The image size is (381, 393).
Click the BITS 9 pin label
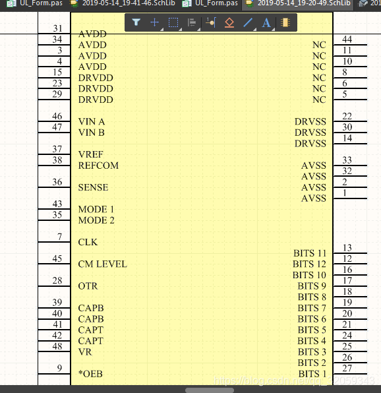[312, 286]
